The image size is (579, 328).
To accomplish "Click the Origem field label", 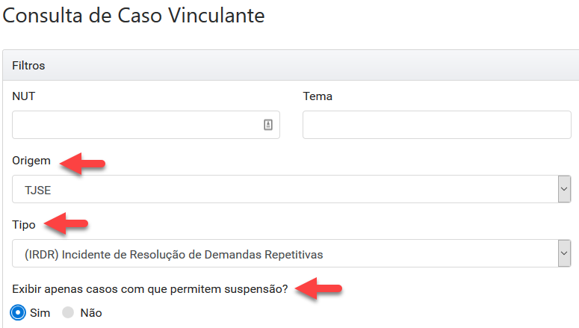I will pyautogui.click(x=31, y=161).
